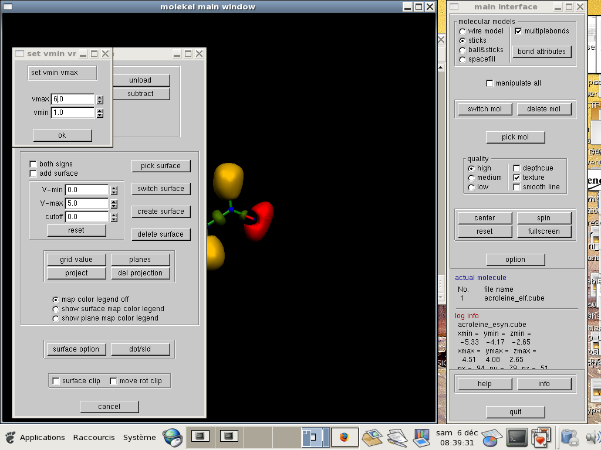The height and width of the screenshot is (450, 601).
Task: Increase vmin with spinner up arrow
Action: point(100,111)
